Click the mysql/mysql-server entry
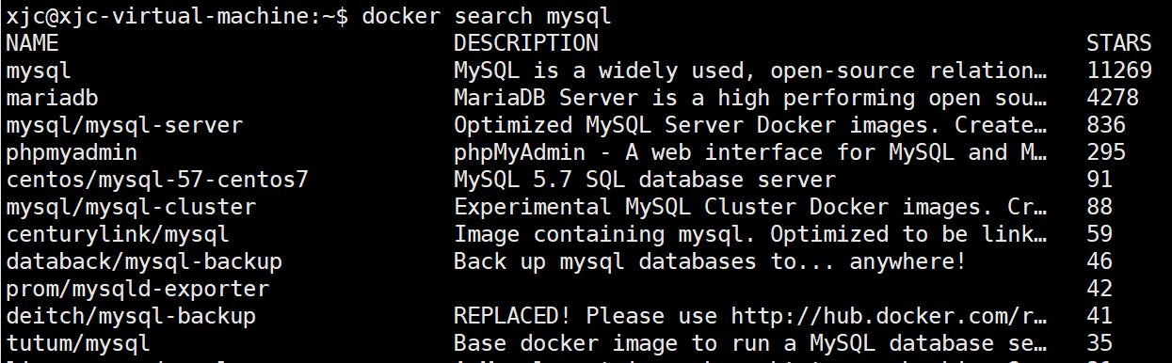 tap(124, 125)
